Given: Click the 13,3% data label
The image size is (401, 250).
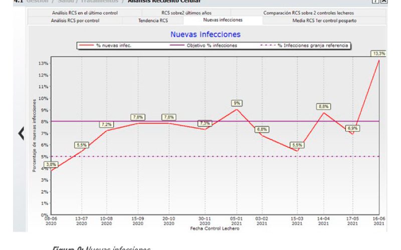Looking at the screenshot, I should tap(379, 53).
